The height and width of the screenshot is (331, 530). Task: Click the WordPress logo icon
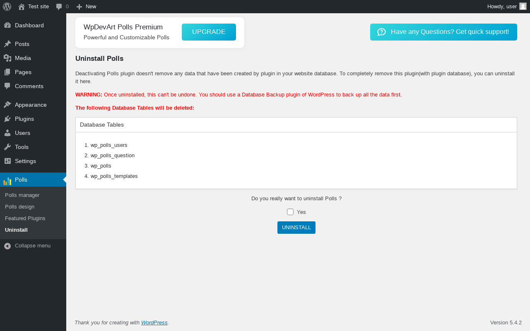tap(7, 7)
